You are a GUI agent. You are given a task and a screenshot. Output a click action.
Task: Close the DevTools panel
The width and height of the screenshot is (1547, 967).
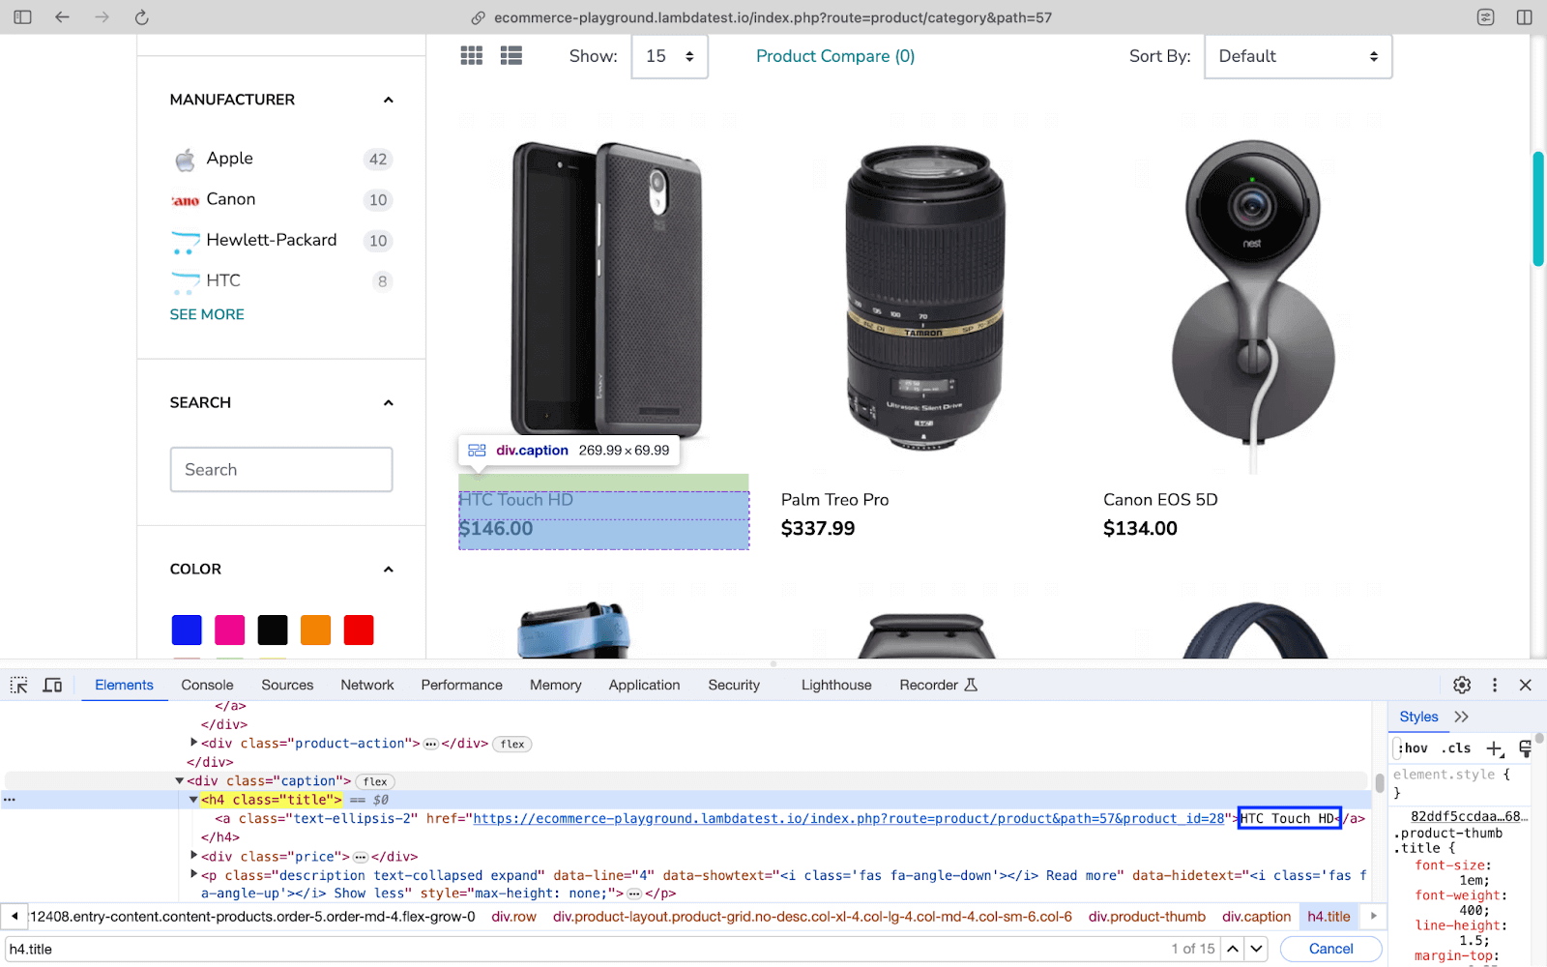pos(1526,685)
